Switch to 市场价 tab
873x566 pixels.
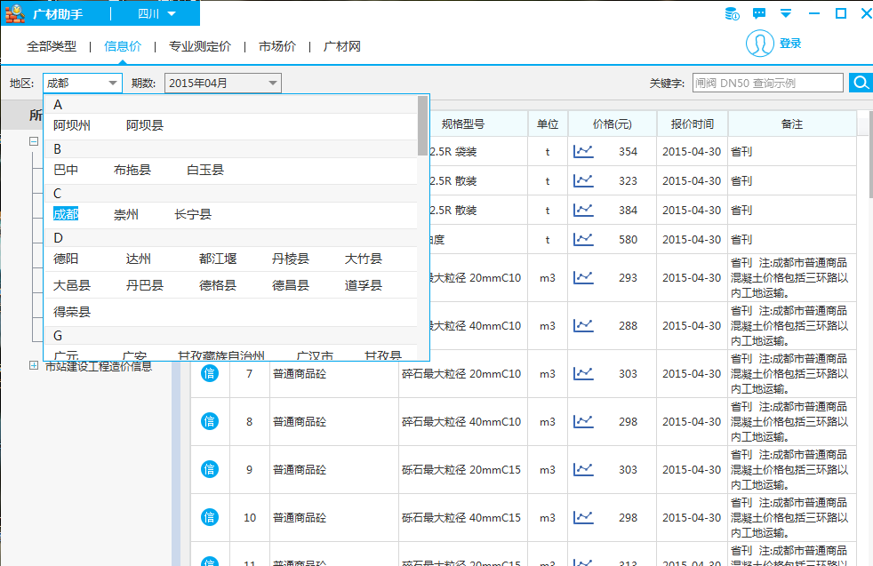[x=276, y=46]
